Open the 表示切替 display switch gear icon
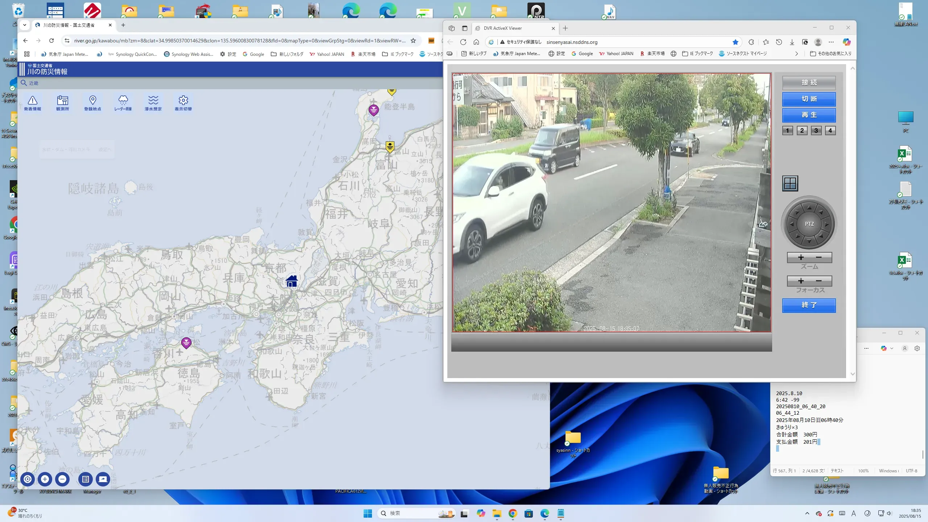This screenshot has width=928, height=522. [183, 103]
